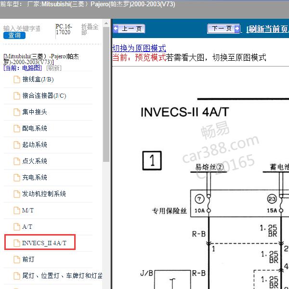Screen dimensions: 289x289
Task: Click the document icon beside 集中接头
Action: (17, 112)
